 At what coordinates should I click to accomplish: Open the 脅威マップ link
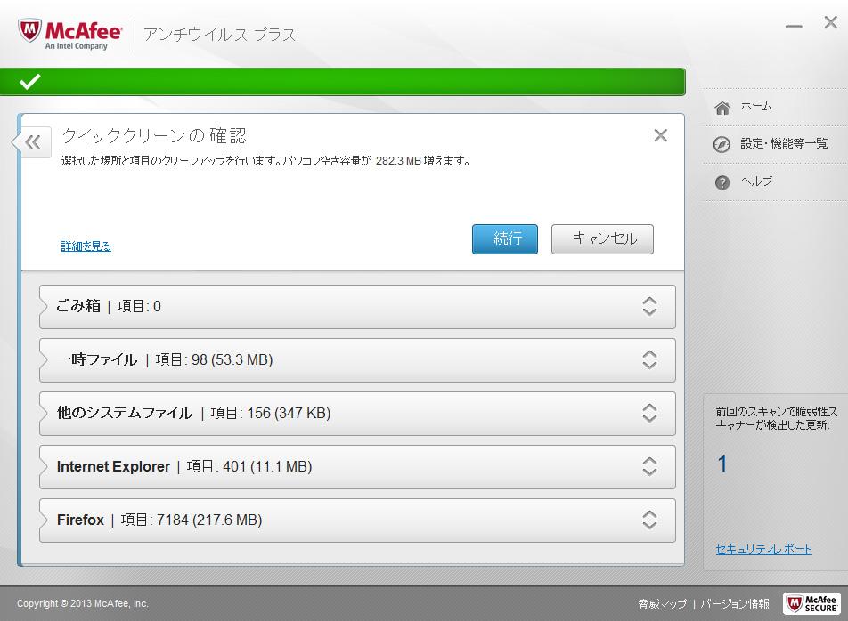[x=662, y=604]
